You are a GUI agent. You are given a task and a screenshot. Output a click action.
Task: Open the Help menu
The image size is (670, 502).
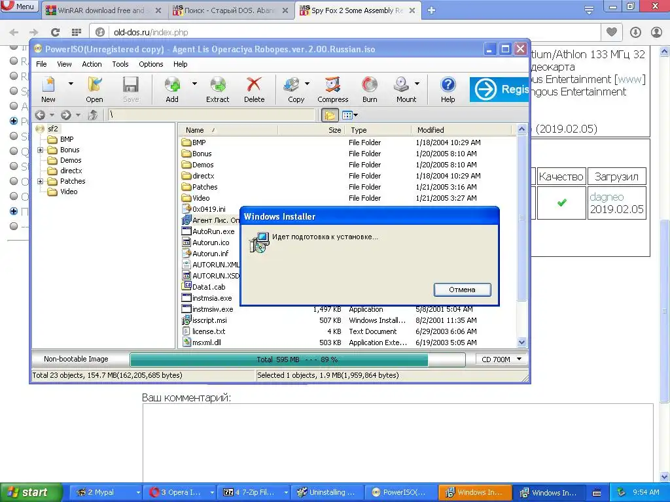[181, 64]
